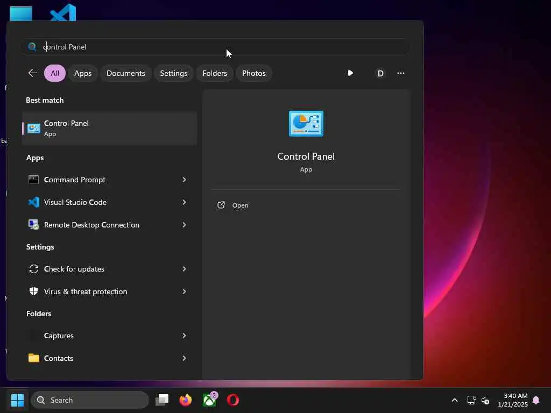The image size is (551, 413).
Task: Open the Captures folder result
Action: (109, 336)
